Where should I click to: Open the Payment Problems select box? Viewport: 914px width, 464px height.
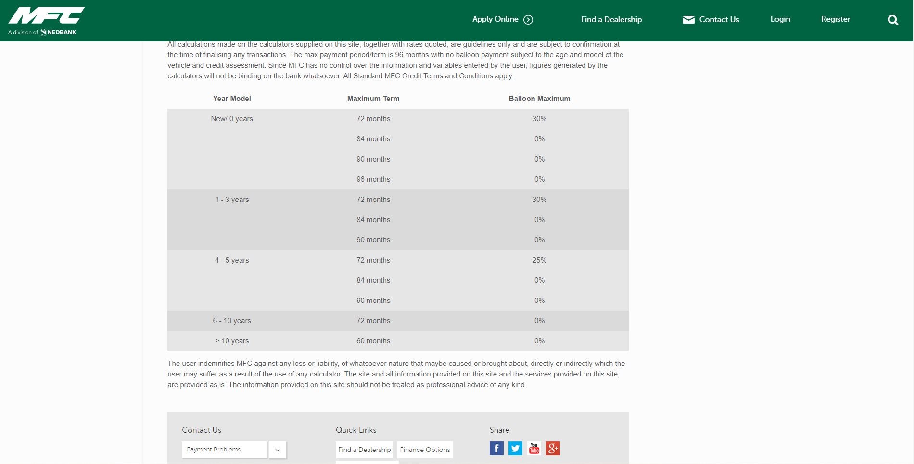point(224,450)
